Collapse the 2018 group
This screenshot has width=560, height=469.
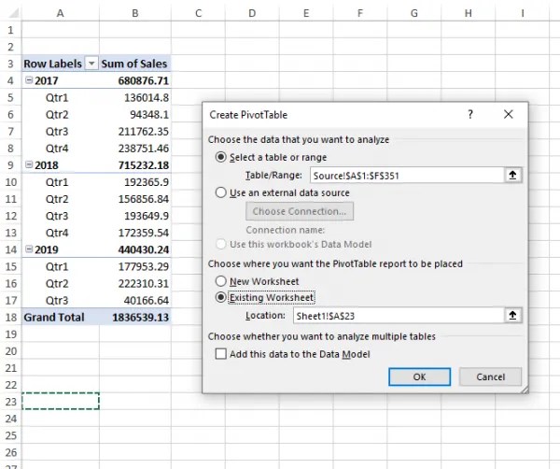coord(29,164)
